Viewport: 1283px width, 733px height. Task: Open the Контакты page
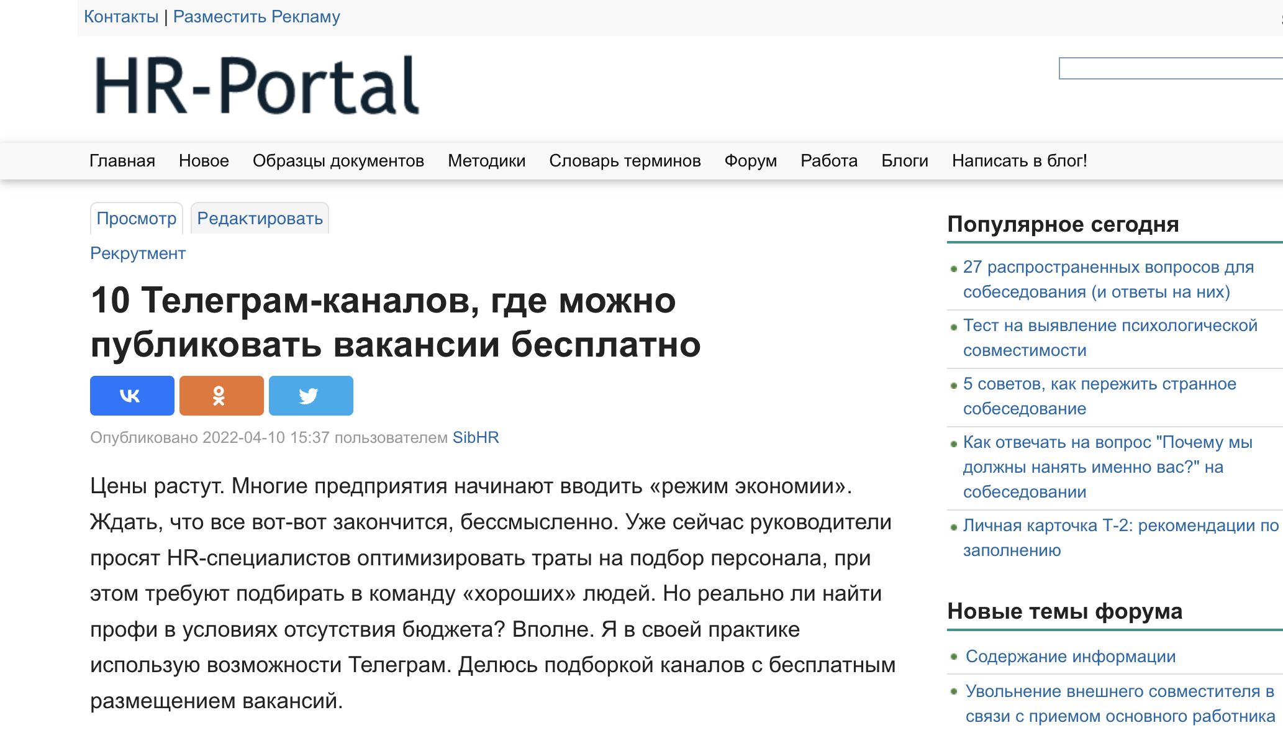(x=122, y=16)
